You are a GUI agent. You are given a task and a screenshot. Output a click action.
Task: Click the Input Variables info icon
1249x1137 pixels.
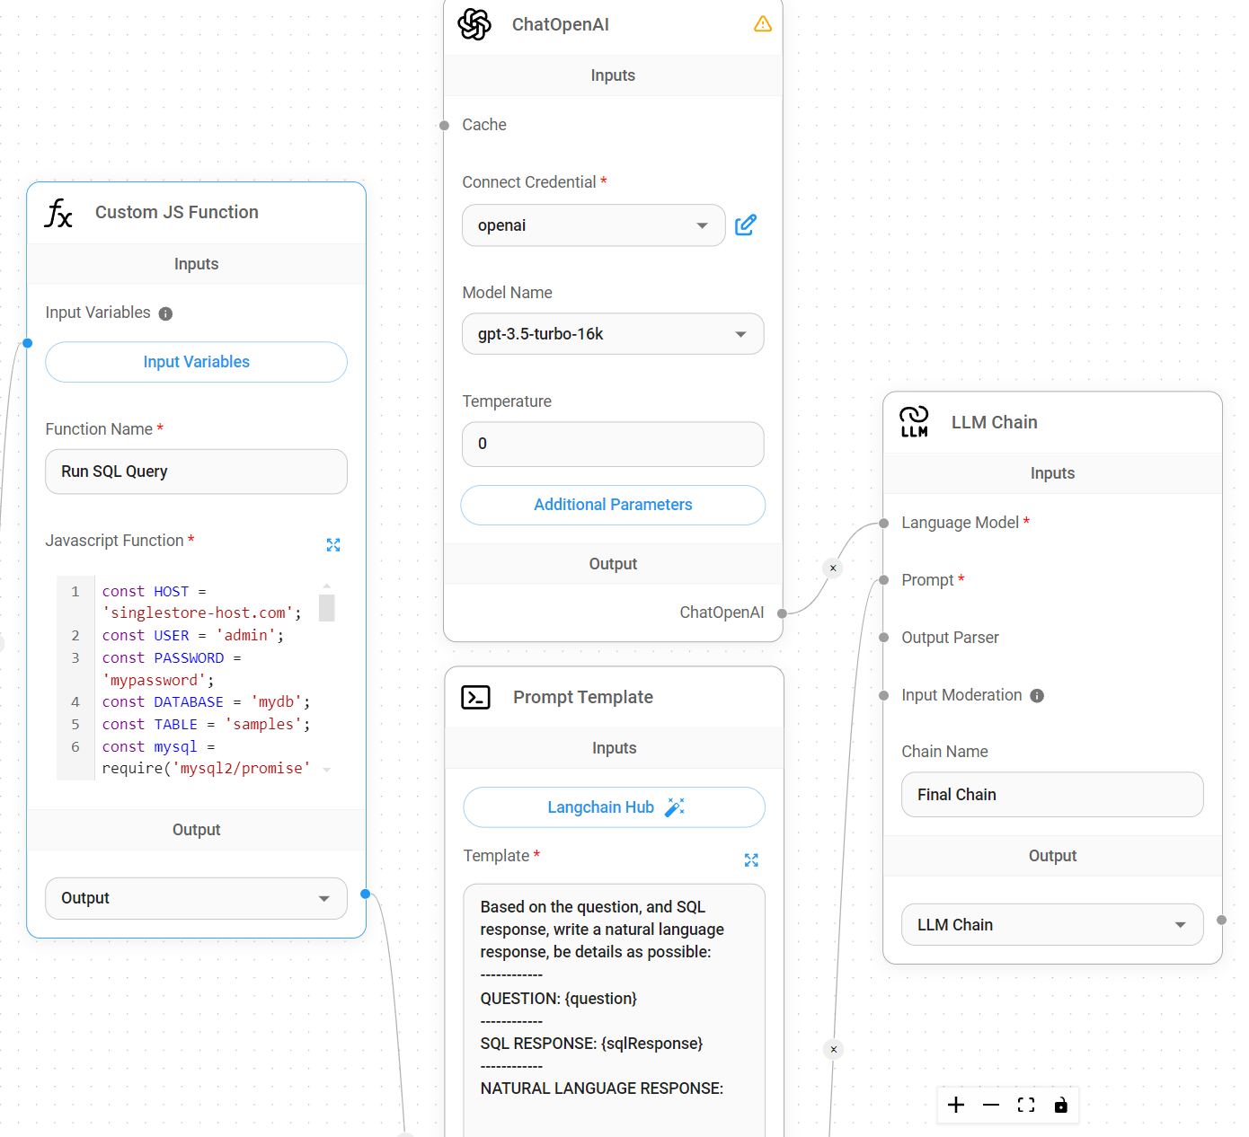(165, 313)
